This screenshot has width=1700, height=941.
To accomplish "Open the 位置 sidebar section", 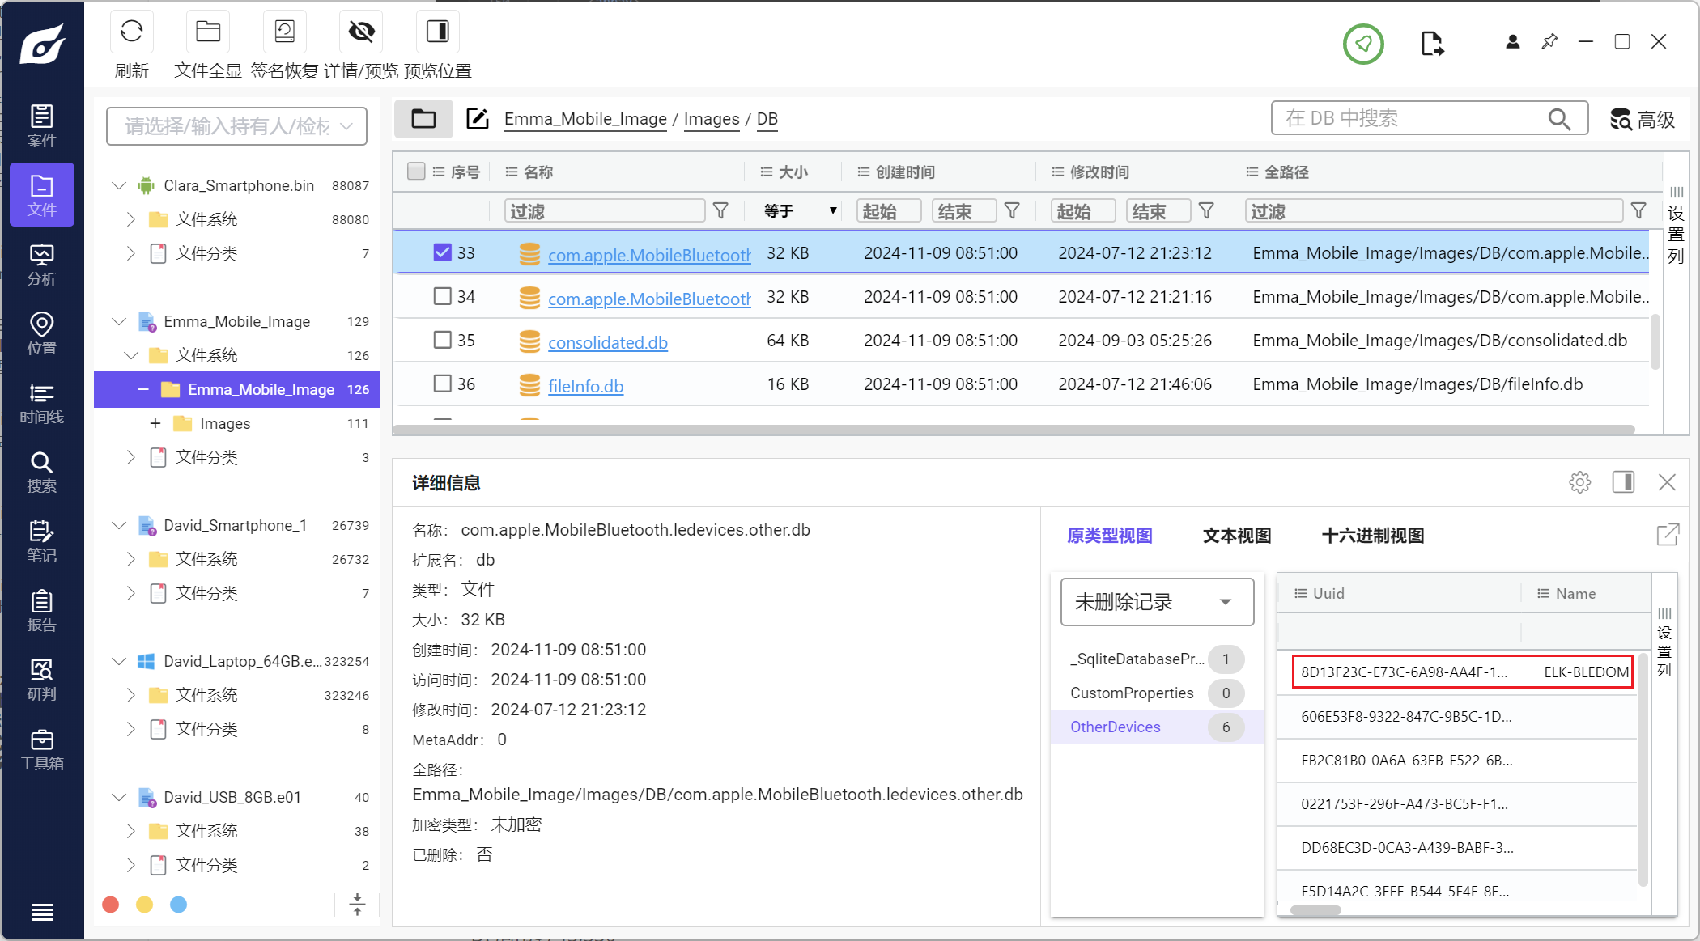I will click(x=42, y=333).
